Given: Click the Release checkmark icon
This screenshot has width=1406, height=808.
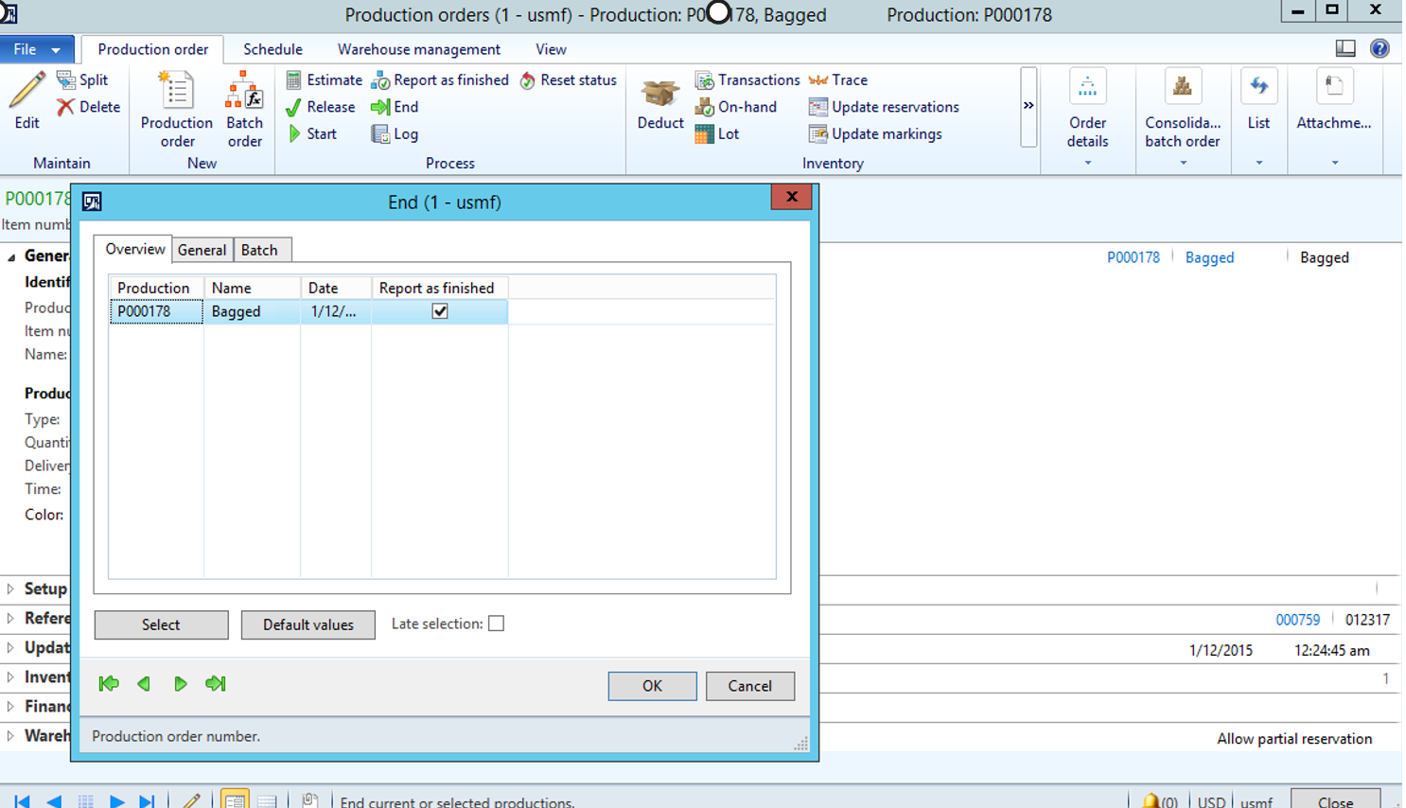Looking at the screenshot, I should [x=294, y=107].
